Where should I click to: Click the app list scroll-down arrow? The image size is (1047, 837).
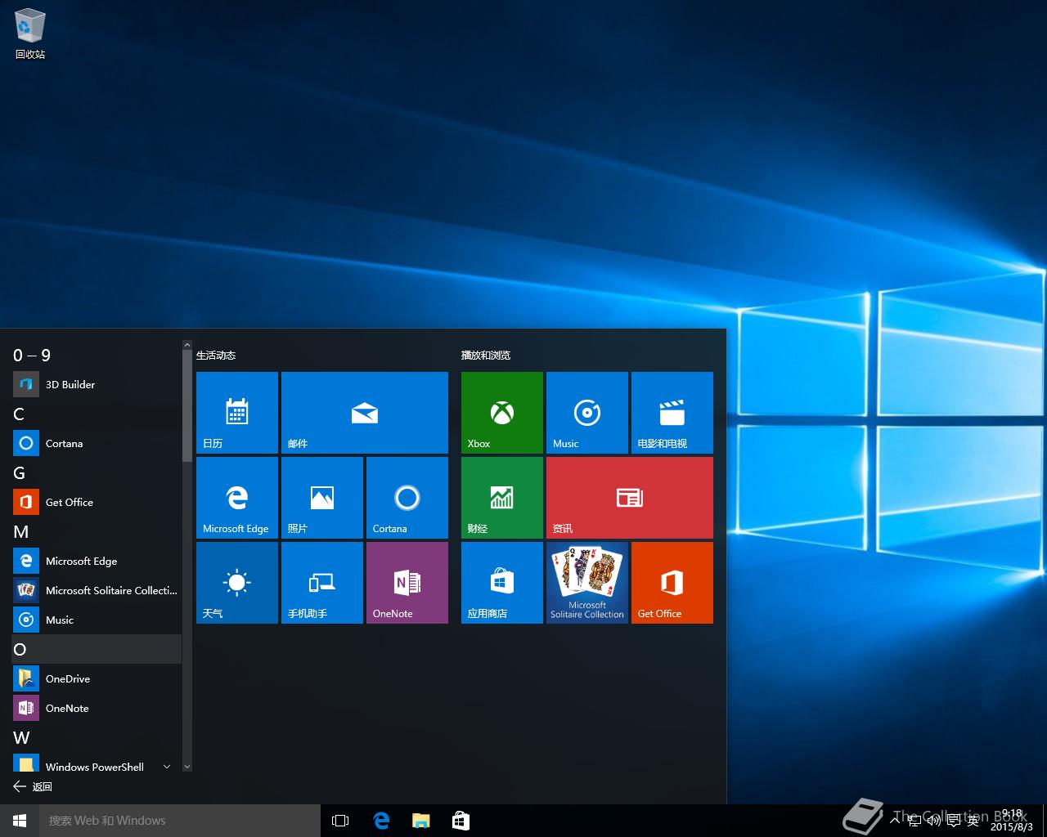[x=186, y=767]
